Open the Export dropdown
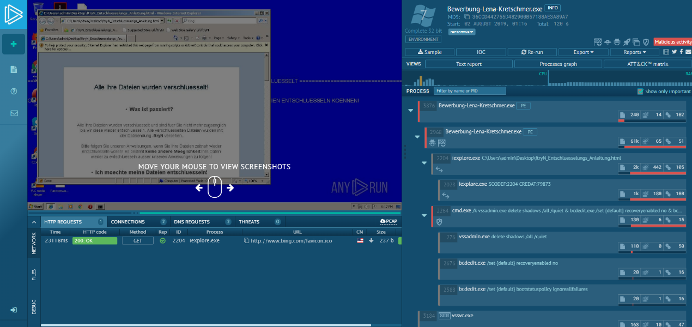 pos(584,52)
